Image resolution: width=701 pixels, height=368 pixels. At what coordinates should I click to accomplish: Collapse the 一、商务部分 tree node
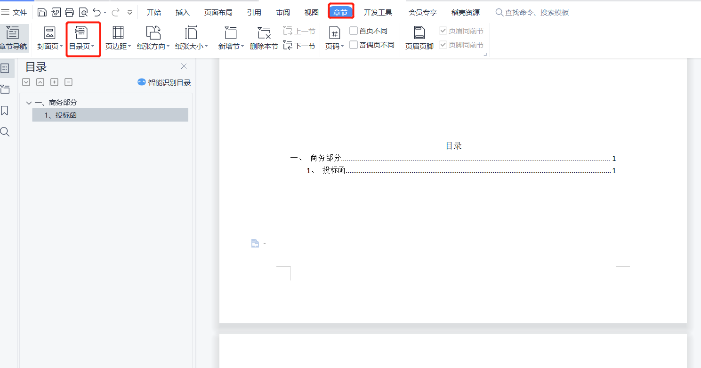pyautogui.click(x=29, y=103)
